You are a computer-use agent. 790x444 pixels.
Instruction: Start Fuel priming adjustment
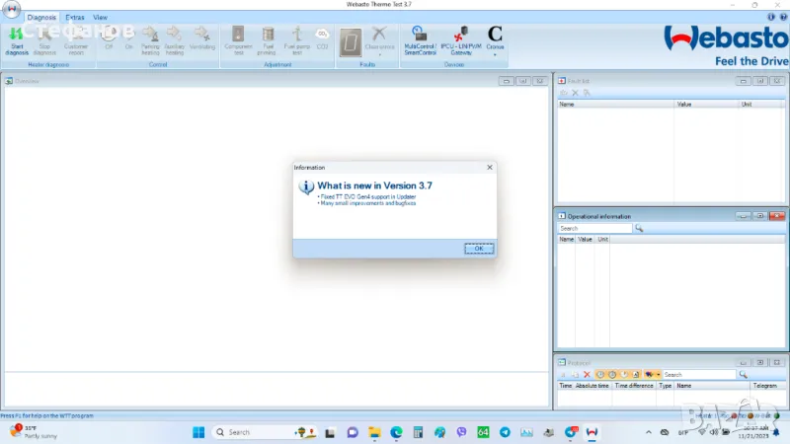click(x=268, y=40)
